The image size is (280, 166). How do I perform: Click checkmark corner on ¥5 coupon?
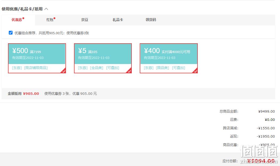(129, 71)
